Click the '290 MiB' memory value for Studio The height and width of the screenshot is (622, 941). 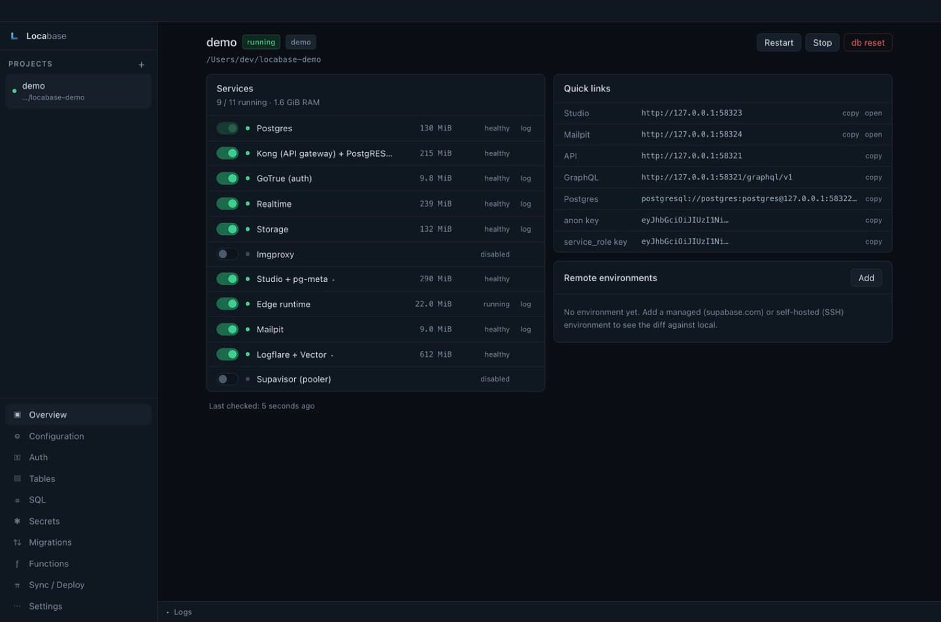tap(435, 279)
